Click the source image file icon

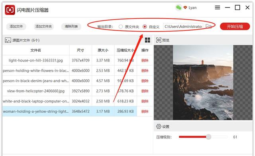(8, 40)
